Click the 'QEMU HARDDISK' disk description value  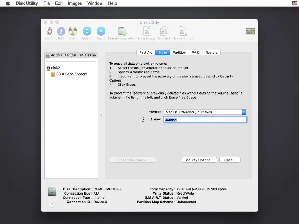pos(107,189)
